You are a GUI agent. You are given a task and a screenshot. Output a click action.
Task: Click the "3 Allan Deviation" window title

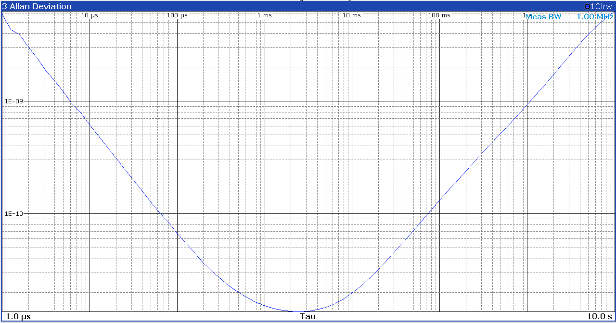pos(37,6)
